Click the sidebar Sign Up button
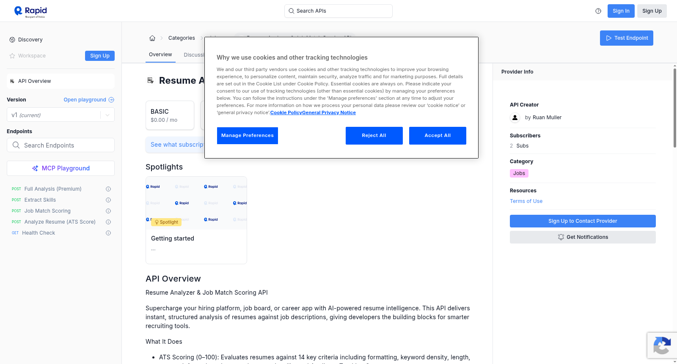The image size is (677, 364). [x=100, y=56]
